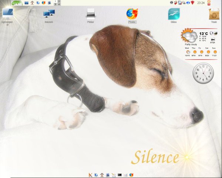
Task: Click the globe icon in weather widget
Action: pyautogui.click(x=211, y=33)
